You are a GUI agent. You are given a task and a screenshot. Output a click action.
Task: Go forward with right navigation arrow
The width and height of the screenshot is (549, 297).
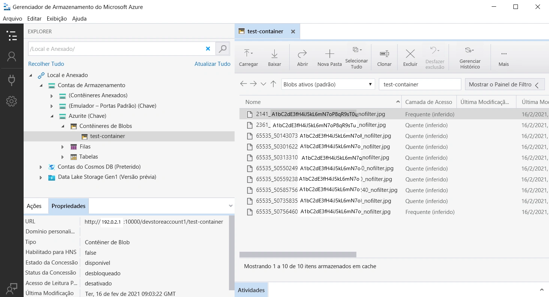253,84
